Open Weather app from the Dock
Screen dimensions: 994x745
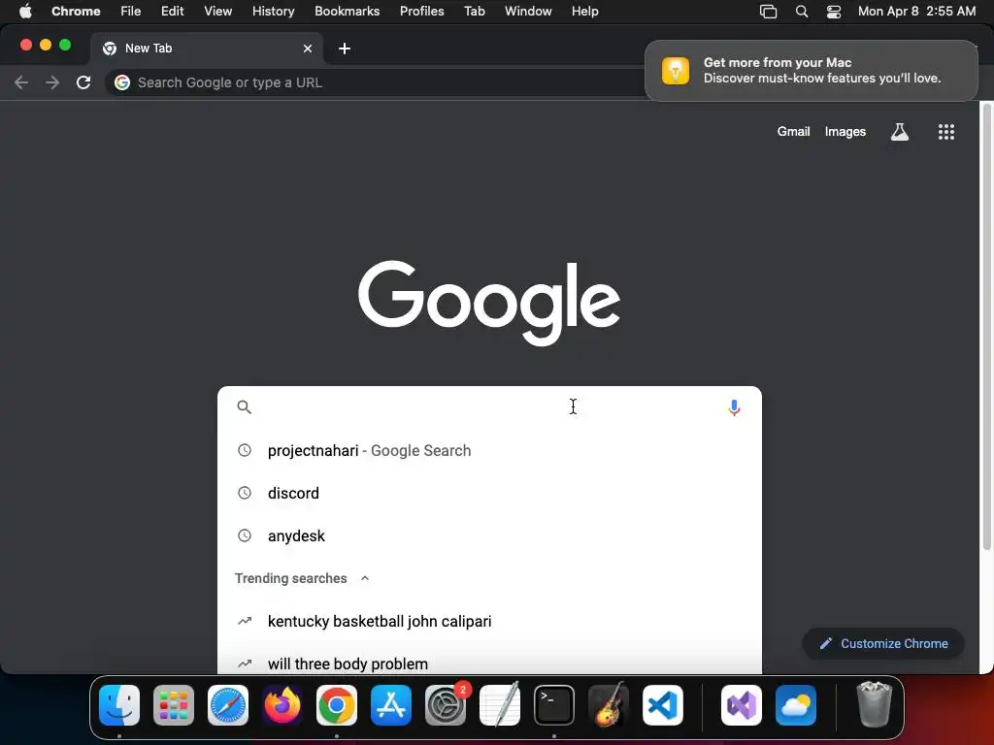tap(796, 705)
